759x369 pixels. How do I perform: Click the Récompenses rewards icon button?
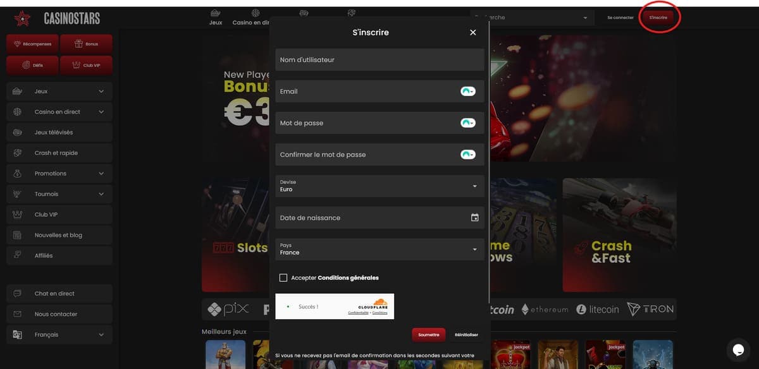pos(32,44)
